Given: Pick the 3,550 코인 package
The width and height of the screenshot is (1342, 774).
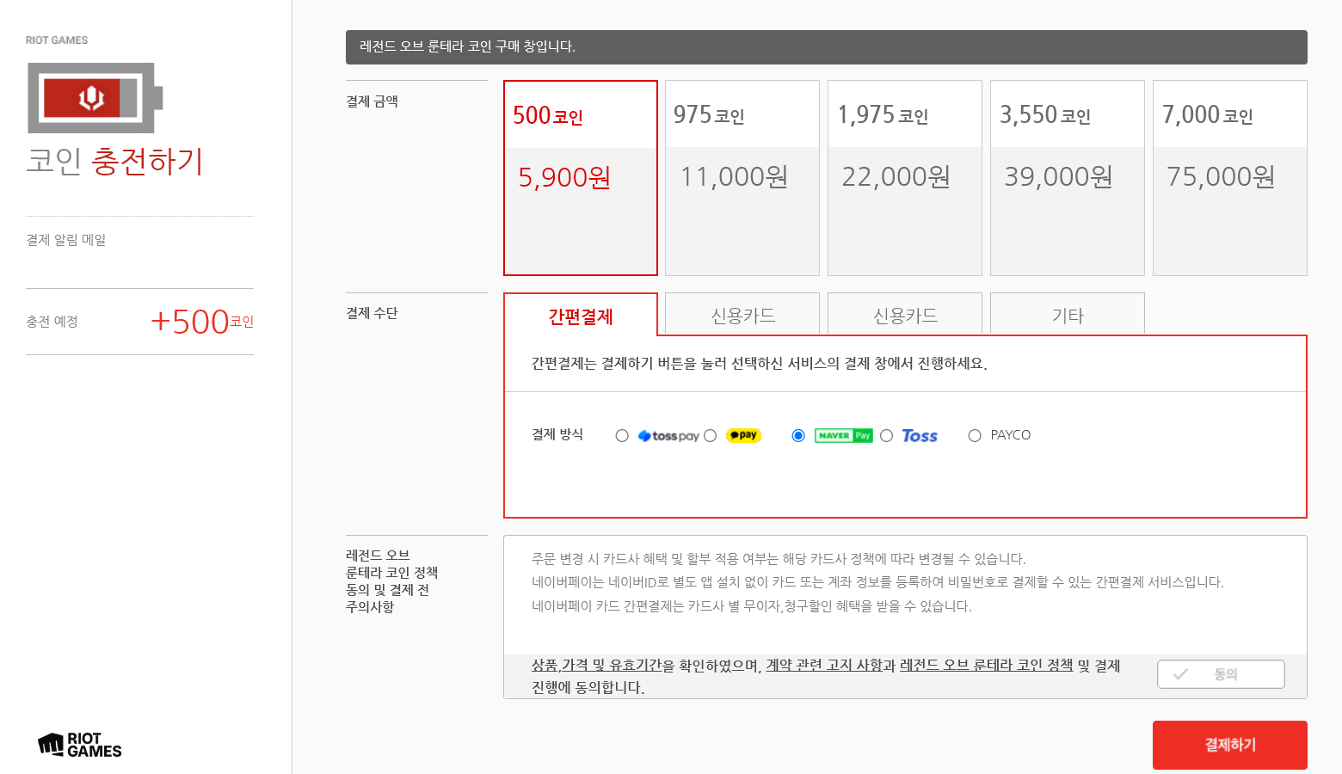Looking at the screenshot, I should click(1068, 178).
